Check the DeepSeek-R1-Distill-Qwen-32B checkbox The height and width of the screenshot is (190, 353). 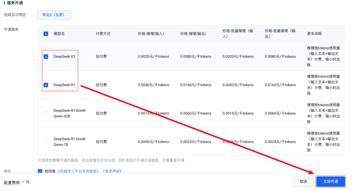coord(46,113)
